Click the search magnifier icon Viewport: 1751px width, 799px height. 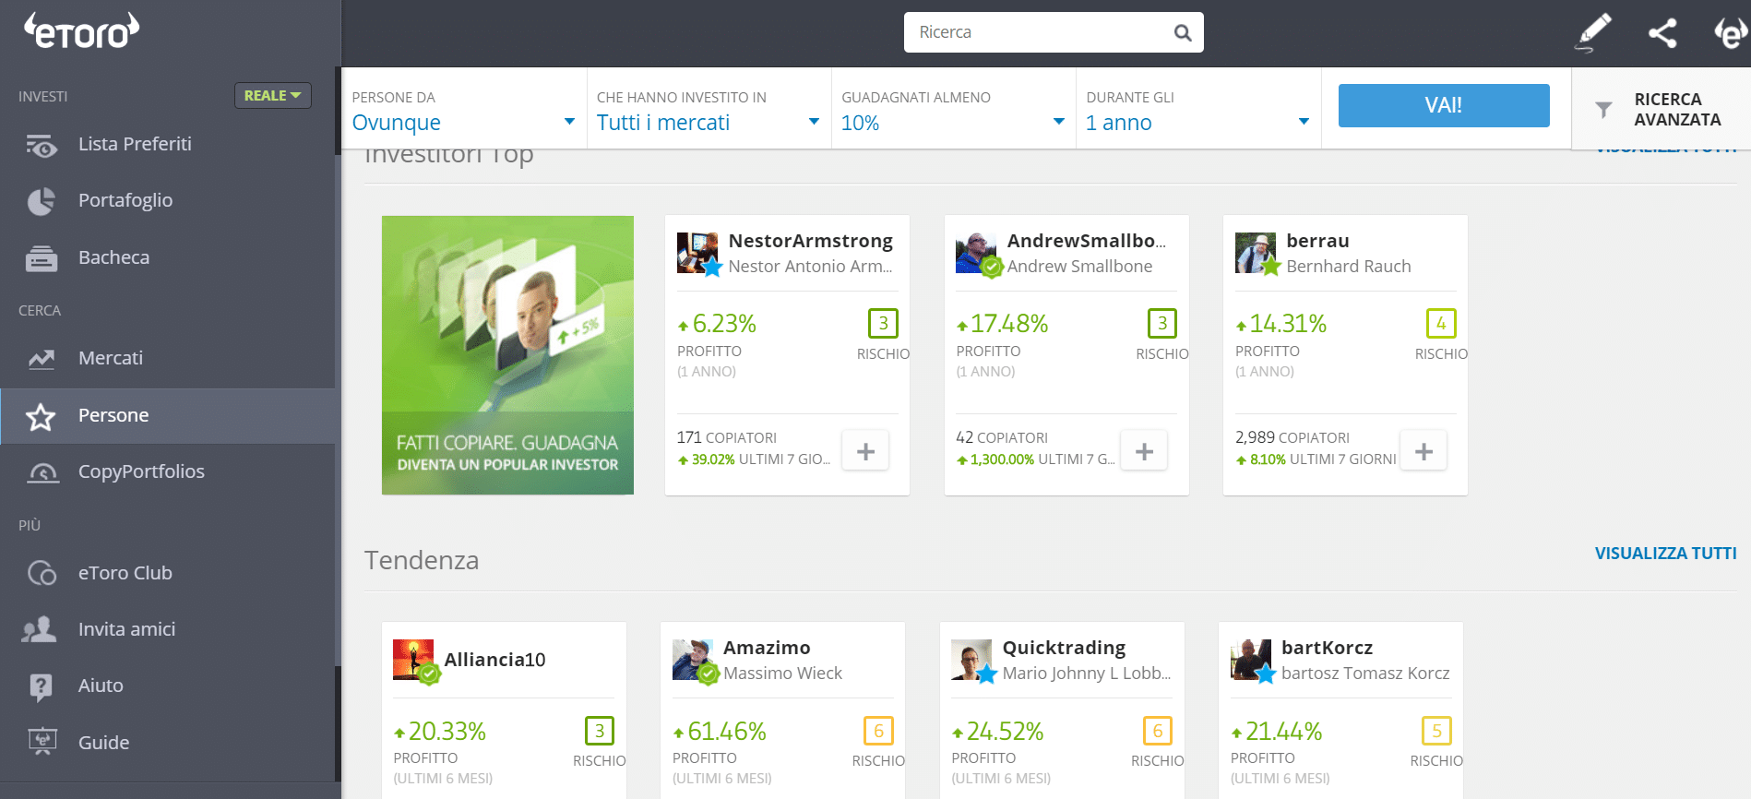pyautogui.click(x=1183, y=33)
